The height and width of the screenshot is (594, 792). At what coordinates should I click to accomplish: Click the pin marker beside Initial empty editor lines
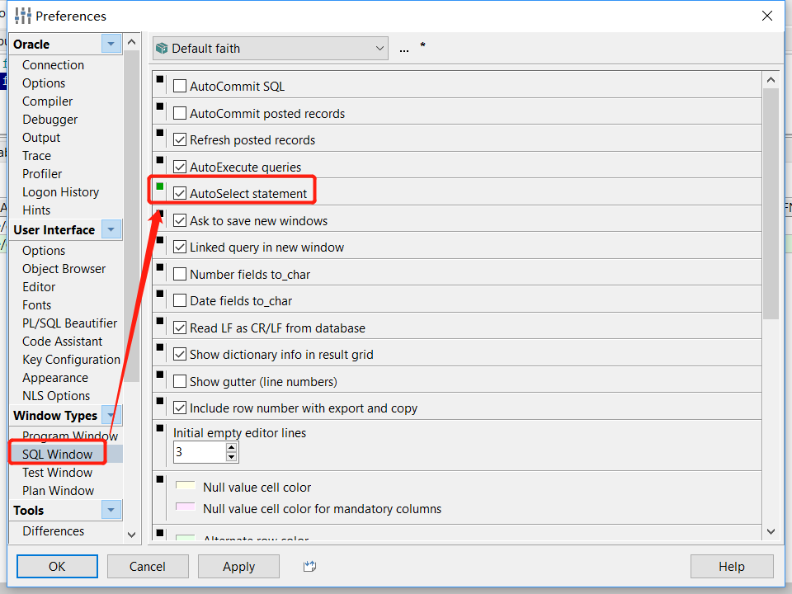(158, 427)
